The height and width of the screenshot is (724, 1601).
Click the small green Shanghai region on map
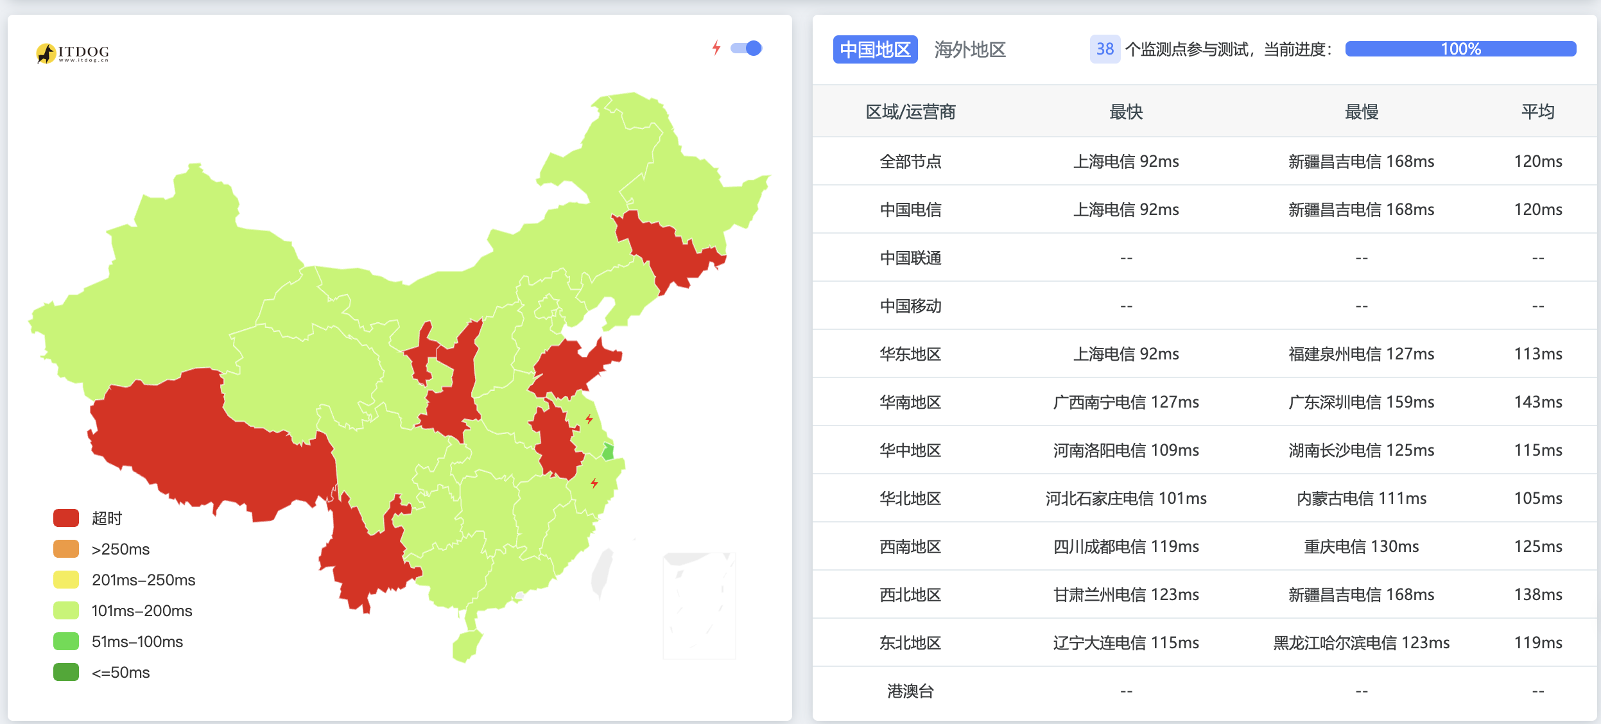point(608,452)
